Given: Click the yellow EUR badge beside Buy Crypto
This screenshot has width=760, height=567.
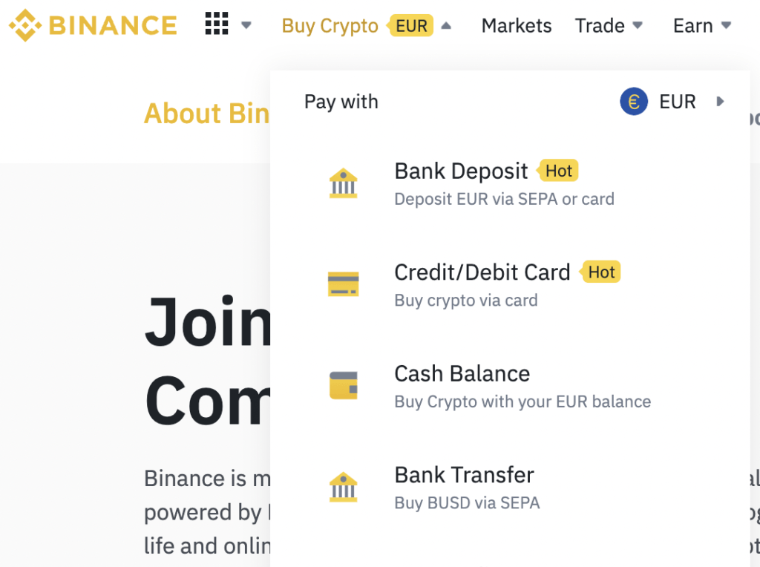Looking at the screenshot, I should click(410, 26).
